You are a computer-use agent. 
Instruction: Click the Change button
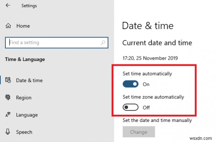(139, 132)
